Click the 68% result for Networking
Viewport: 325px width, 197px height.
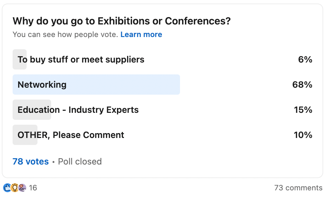302,85
